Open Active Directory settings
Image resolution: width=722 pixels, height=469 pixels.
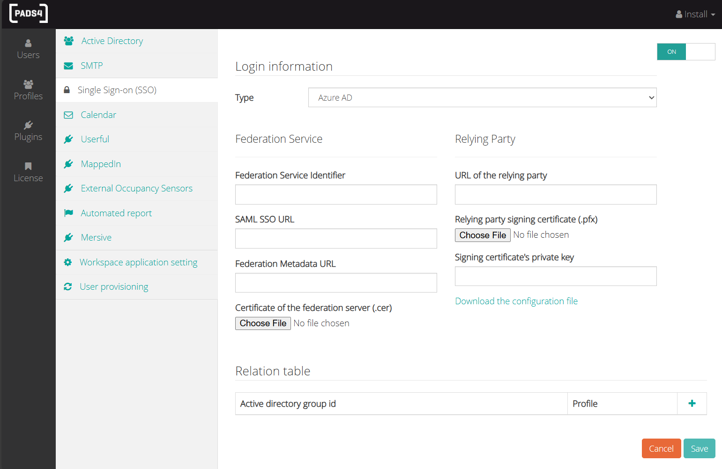(137, 41)
